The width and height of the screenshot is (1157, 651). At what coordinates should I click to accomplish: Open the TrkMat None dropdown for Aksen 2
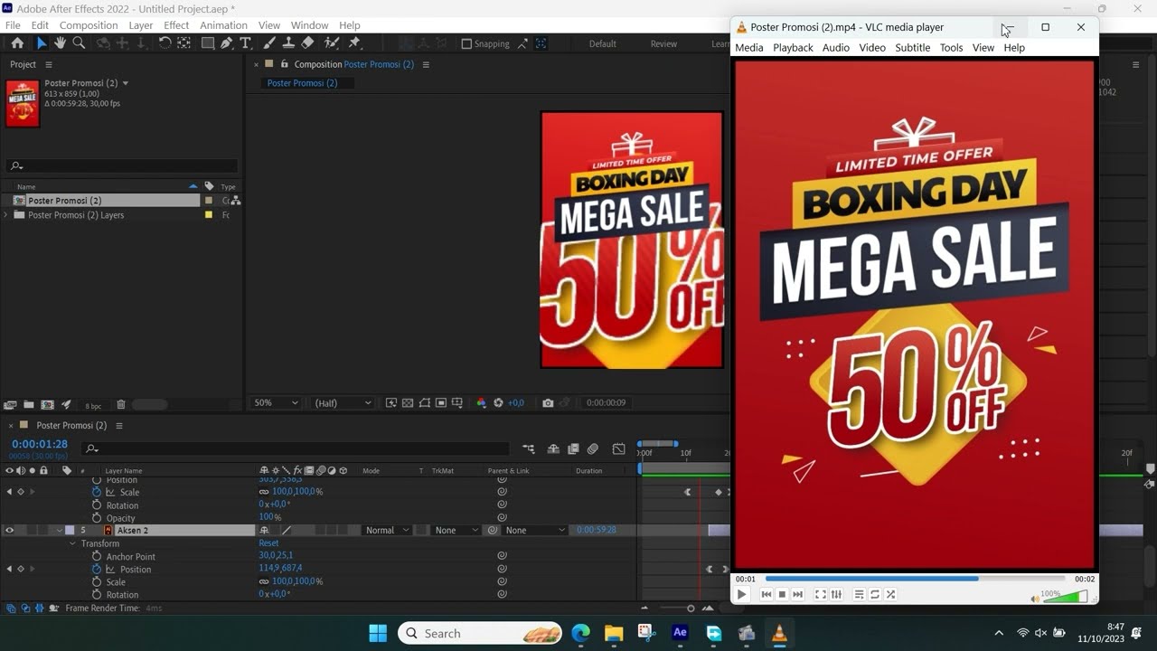[x=455, y=531]
